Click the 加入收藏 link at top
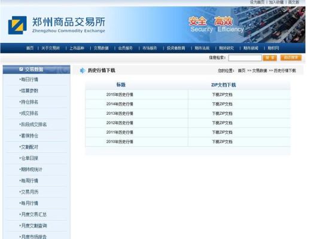Screen dimensions: 320x239 tap(276, 2)
